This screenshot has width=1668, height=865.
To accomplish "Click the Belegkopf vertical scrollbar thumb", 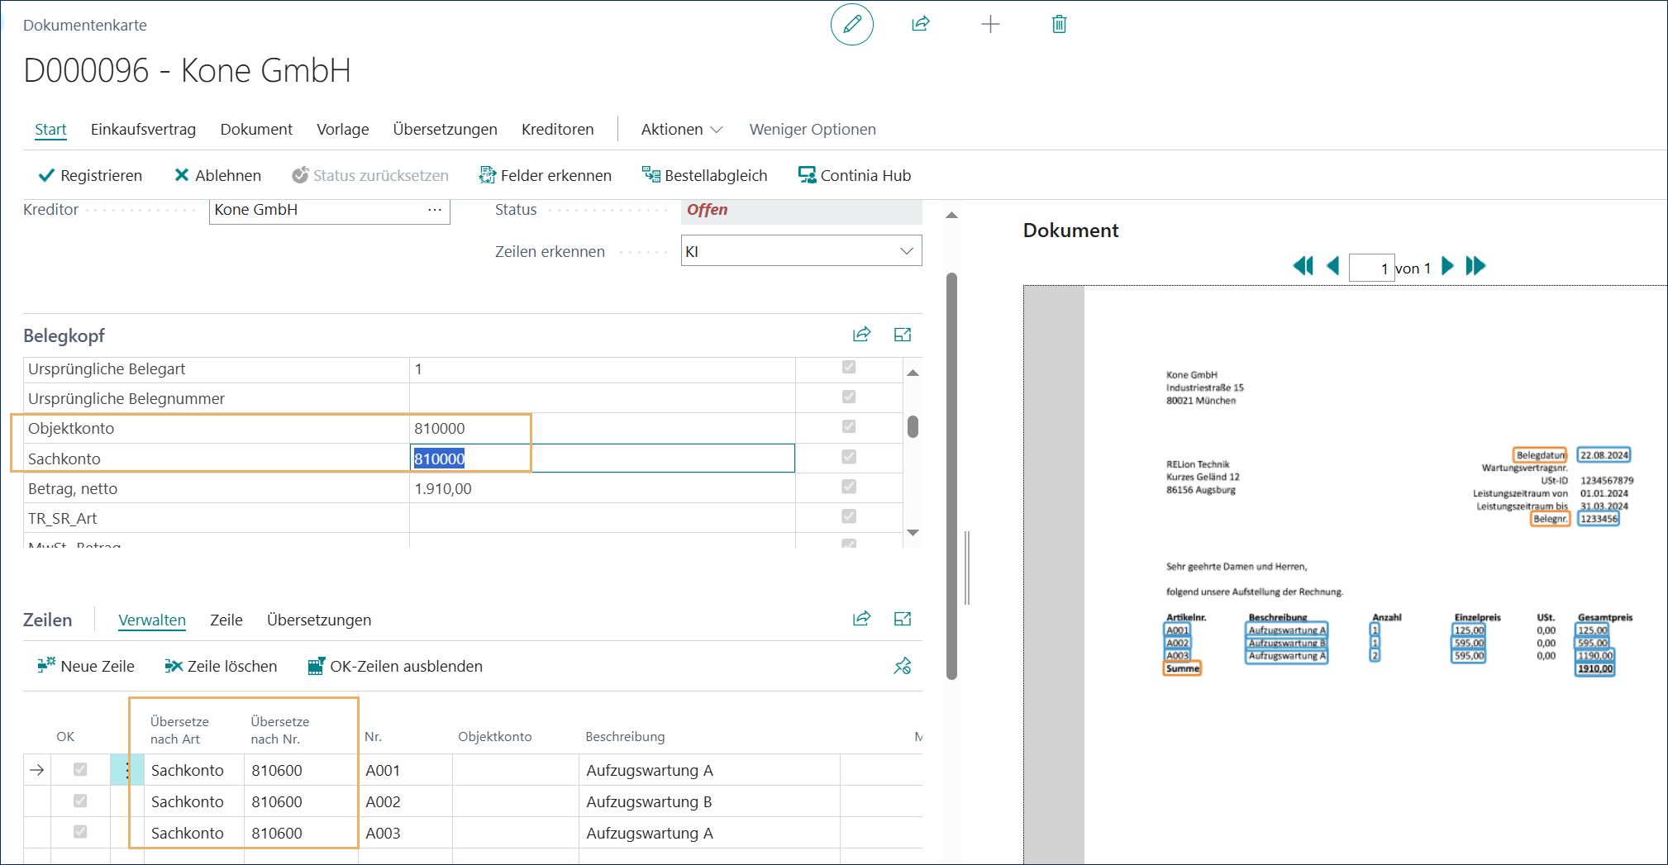I will click(913, 427).
